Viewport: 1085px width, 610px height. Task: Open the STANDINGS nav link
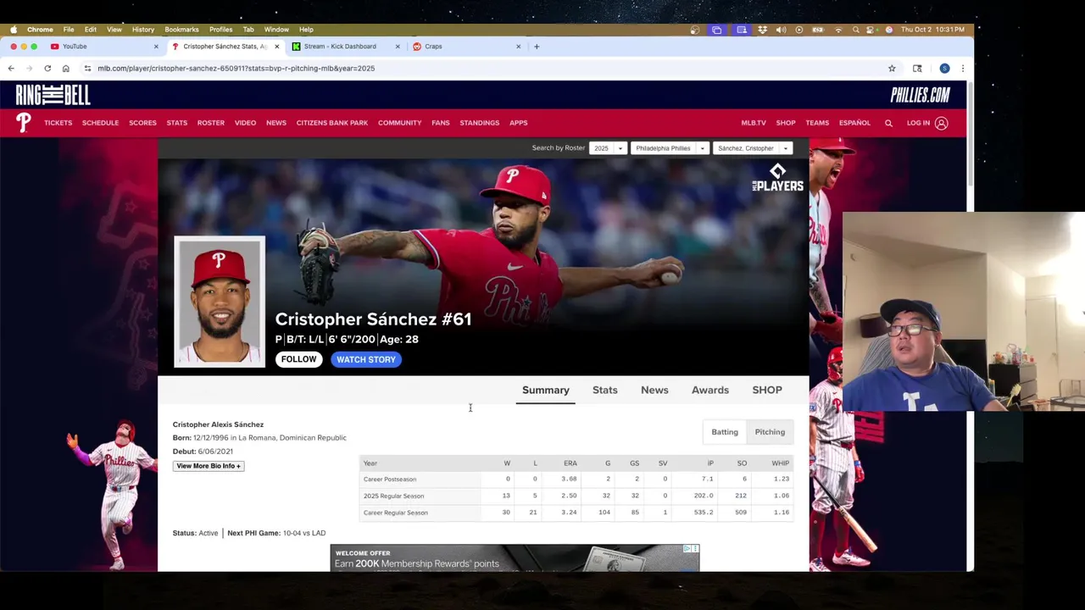[x=480, y=123]
